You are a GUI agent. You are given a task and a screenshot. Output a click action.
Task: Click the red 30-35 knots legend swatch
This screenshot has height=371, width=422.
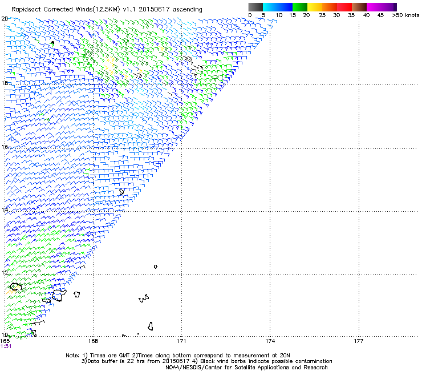pos(344,7)
